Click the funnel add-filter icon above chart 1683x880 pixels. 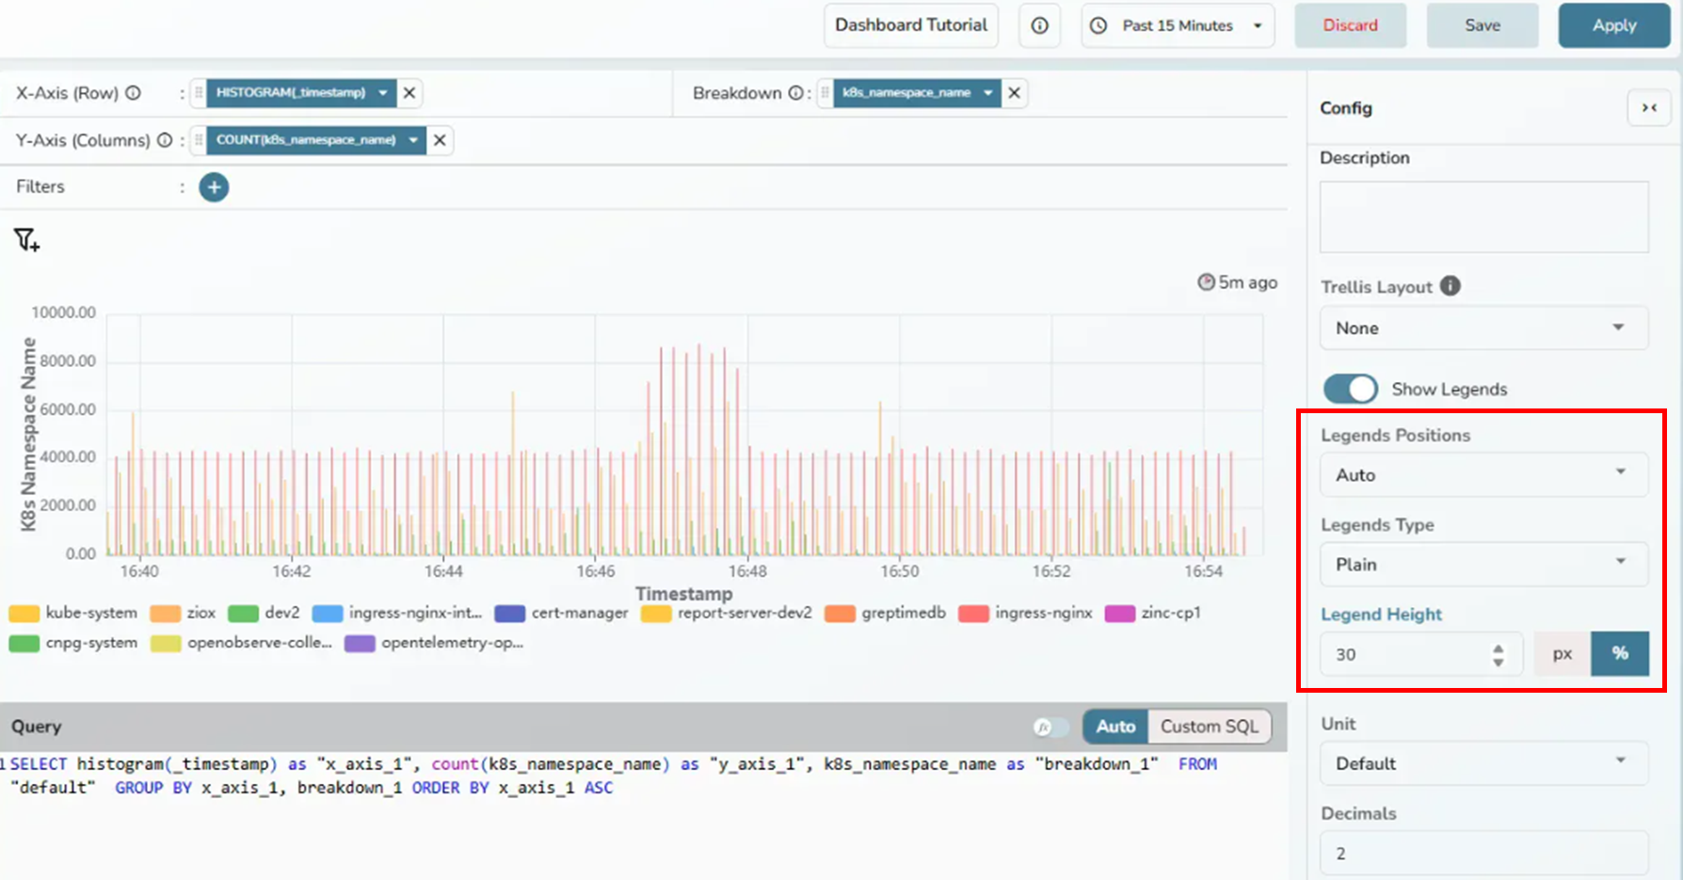click(26, 241)
